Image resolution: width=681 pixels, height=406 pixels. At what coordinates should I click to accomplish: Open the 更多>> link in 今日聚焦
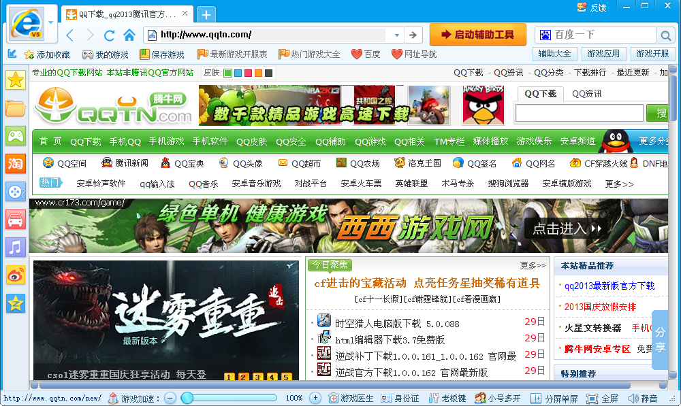click(533, 265)
